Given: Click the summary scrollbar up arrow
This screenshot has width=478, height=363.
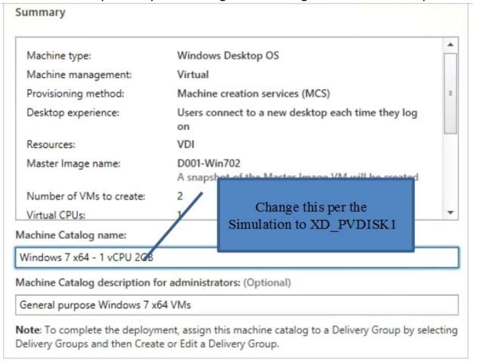Looking at the screenshot, I should (450, 45).
